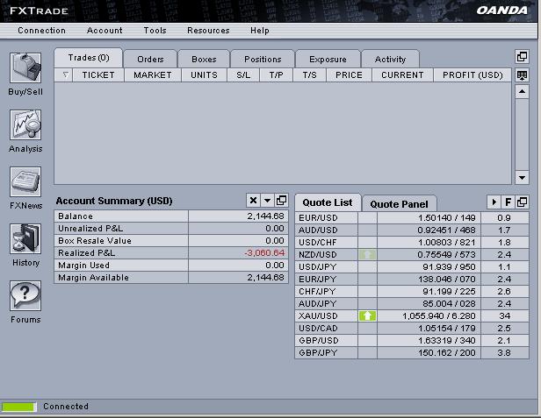Sort by PROFIT (USD) column header
541x418 pixels.
[472, 75]
